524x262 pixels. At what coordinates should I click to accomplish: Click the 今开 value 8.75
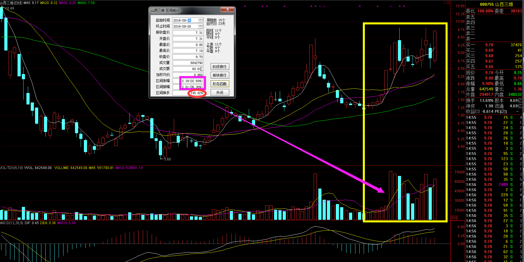518,73
